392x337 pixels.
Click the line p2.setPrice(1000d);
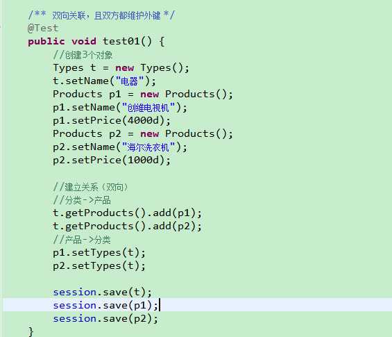[112, 161]
